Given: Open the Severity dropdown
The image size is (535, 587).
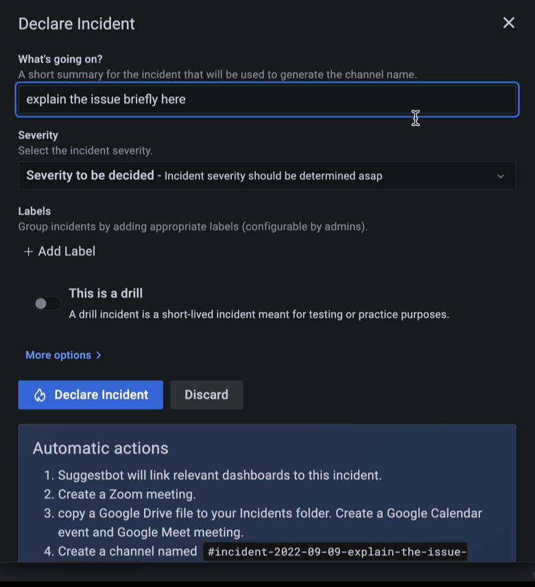Looking at the screenshot, I should click(267, 176).
